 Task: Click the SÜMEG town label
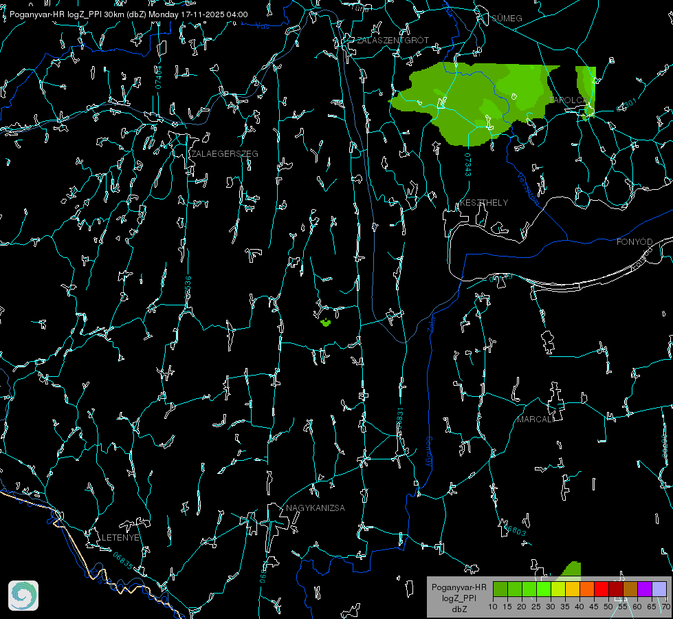tap(507, 18)
